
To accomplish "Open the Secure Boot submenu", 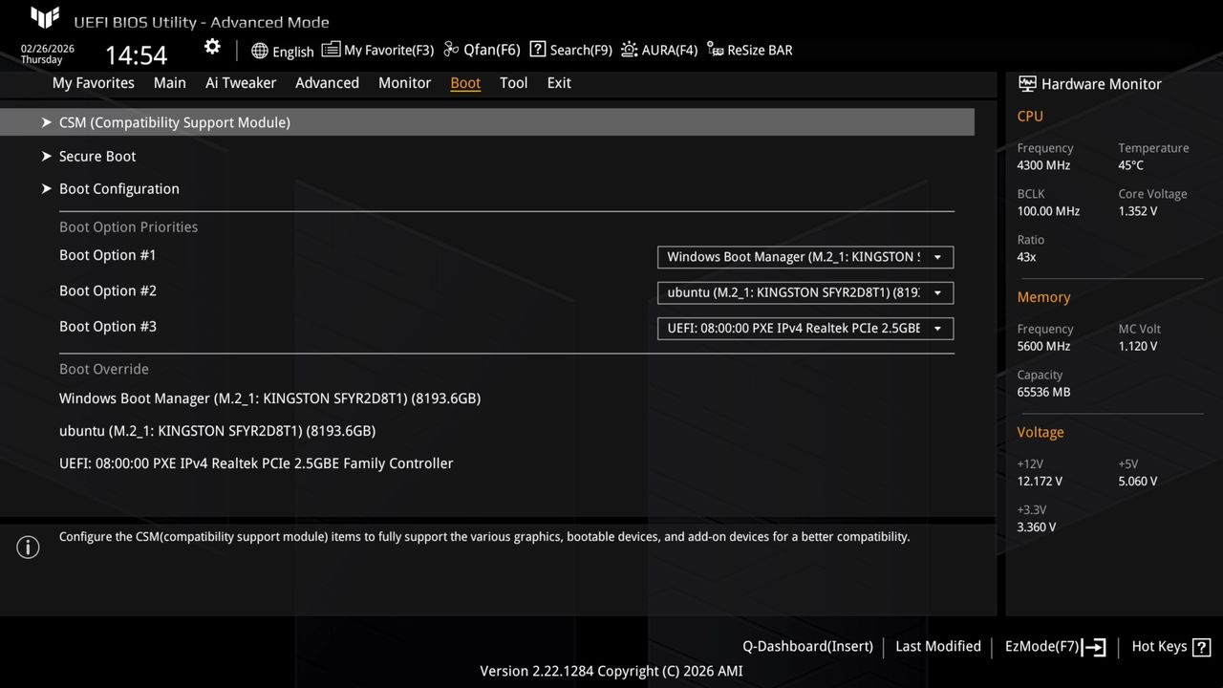I will point(97,156).
